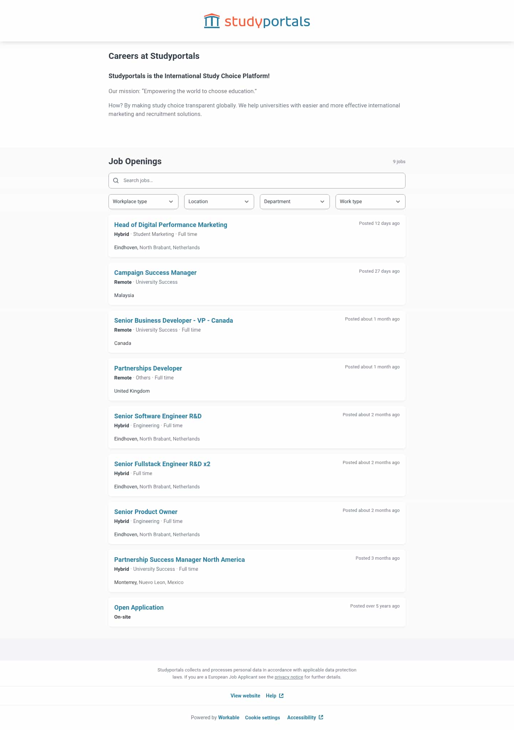Click the 'On-site' label under Open Application
This screenshot has height=730, width=514.
pos(122,617)
